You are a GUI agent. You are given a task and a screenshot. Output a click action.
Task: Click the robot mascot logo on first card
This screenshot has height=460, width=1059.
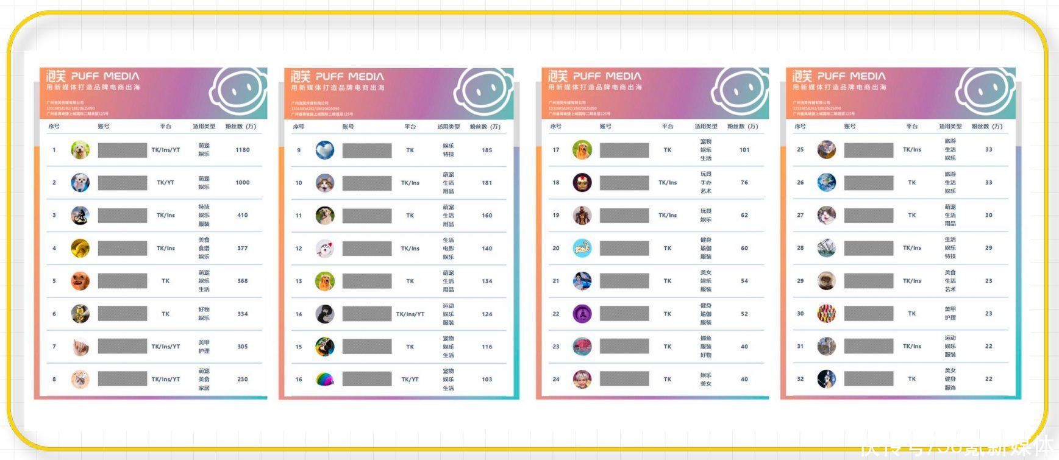coord(237,91)
